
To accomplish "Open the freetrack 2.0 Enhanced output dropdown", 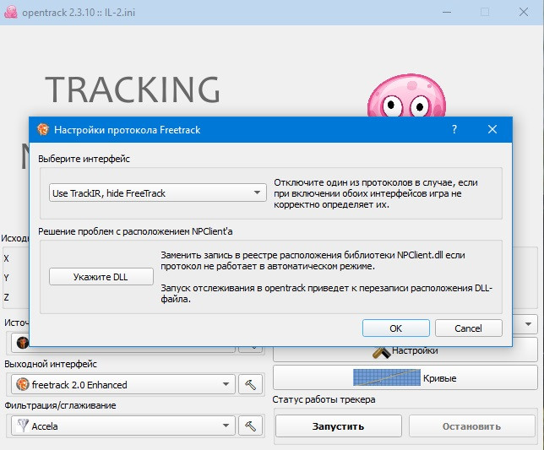I will 123,384.
